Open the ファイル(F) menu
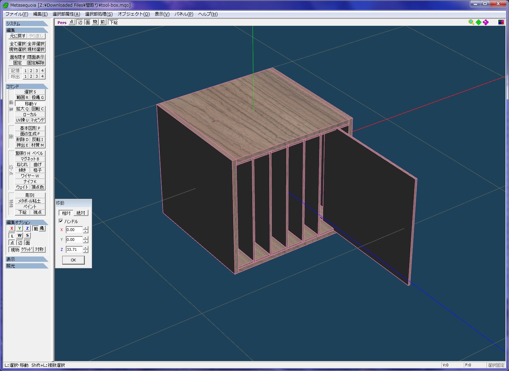This screenshot has height=371, width=509. [x=17, y=14]
